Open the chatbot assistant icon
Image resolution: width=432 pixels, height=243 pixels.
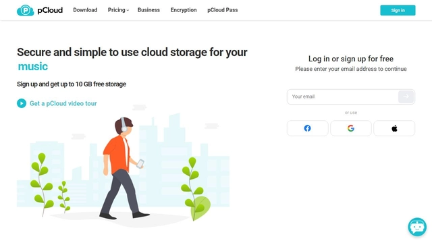click(417, 227)
